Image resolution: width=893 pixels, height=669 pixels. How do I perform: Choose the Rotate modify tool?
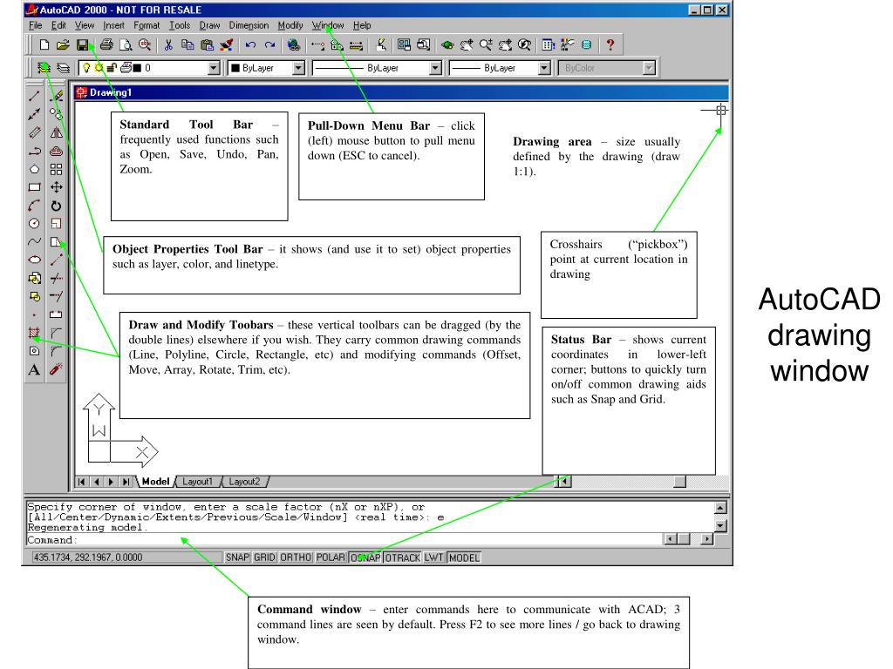(57, 206)
